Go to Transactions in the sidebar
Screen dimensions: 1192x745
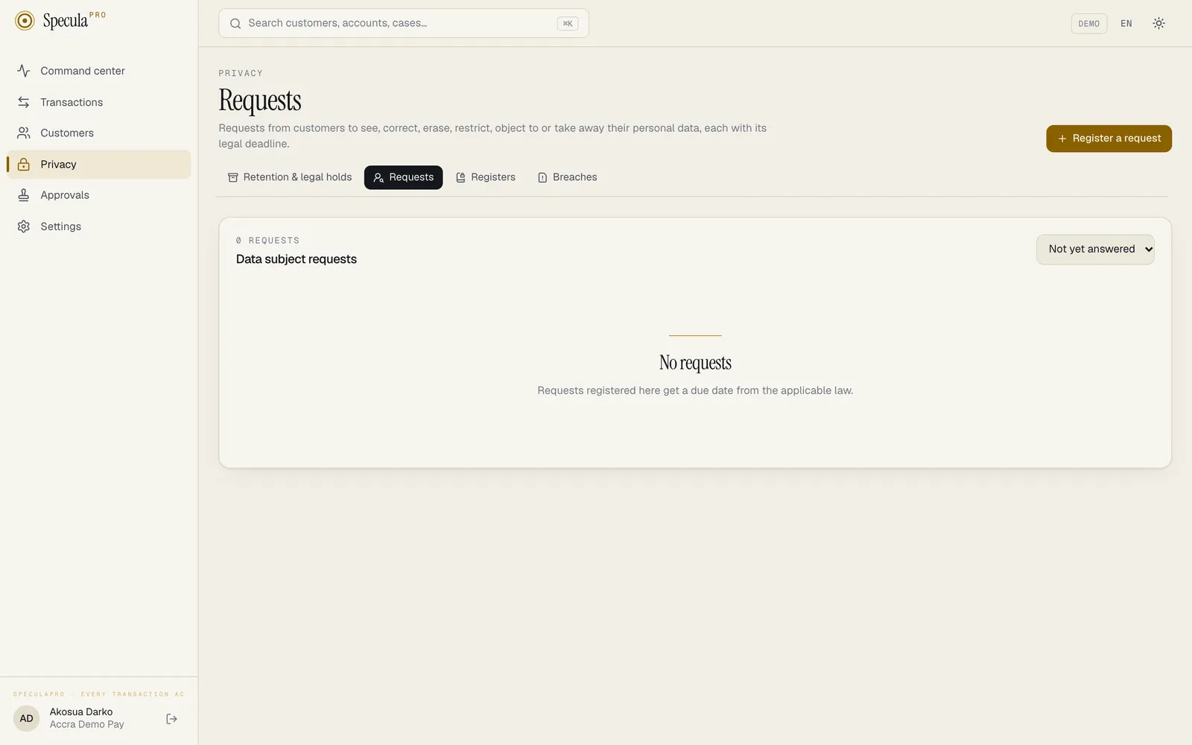pyautogui.click(x=99, y=102)
